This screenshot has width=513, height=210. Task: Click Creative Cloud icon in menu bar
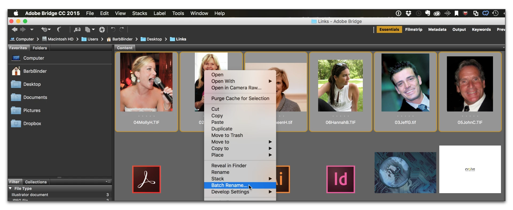[437, 13]
